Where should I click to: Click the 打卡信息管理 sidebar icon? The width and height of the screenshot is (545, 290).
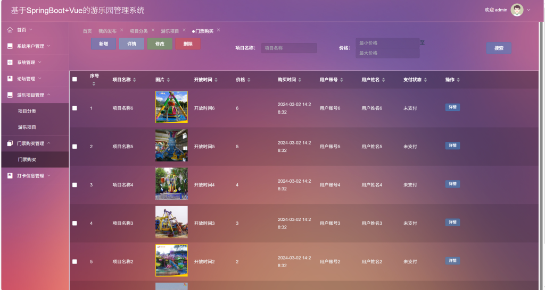[x=10, y=176]
